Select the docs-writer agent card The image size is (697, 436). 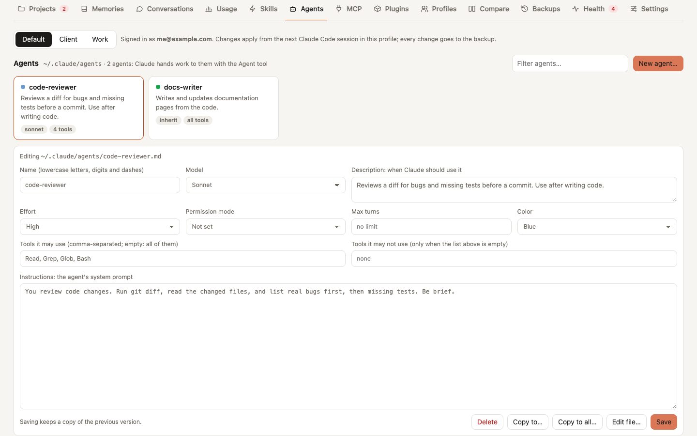point(213,108)
